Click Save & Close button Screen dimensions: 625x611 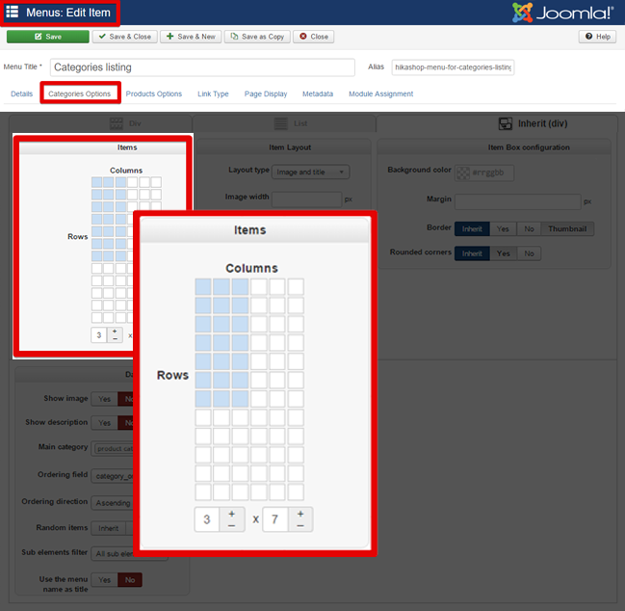[125, 37]
